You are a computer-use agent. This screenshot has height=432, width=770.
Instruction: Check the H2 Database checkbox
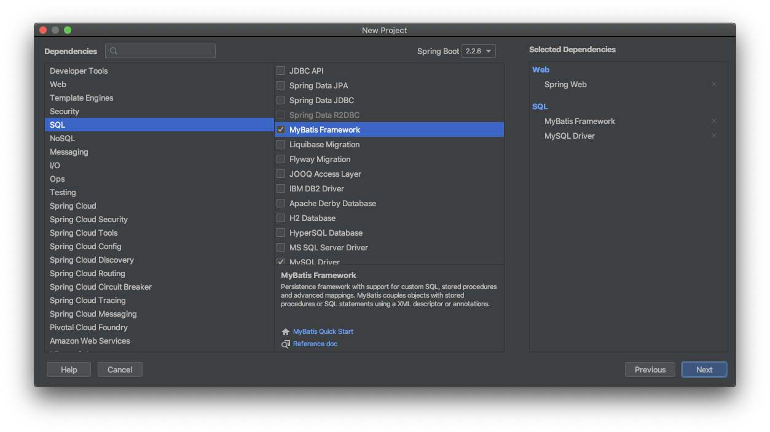[x=281, y=218]
